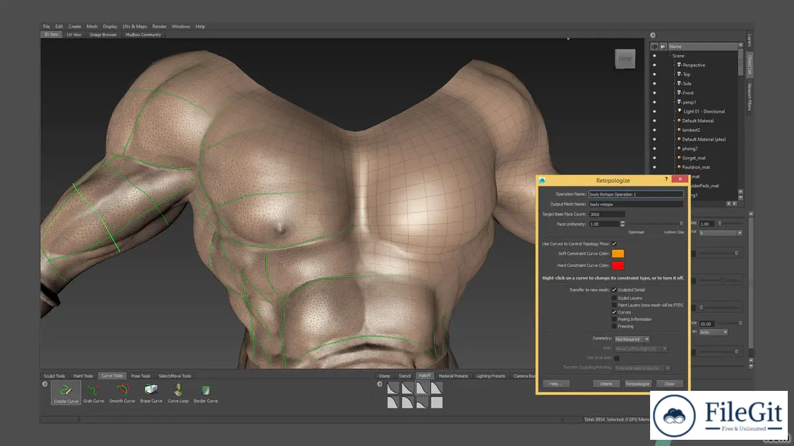The width and height of the screenshot is (794, 446).
Task: Select Pauldron_mat in the Object List
Action: click(x=696, y=167)
